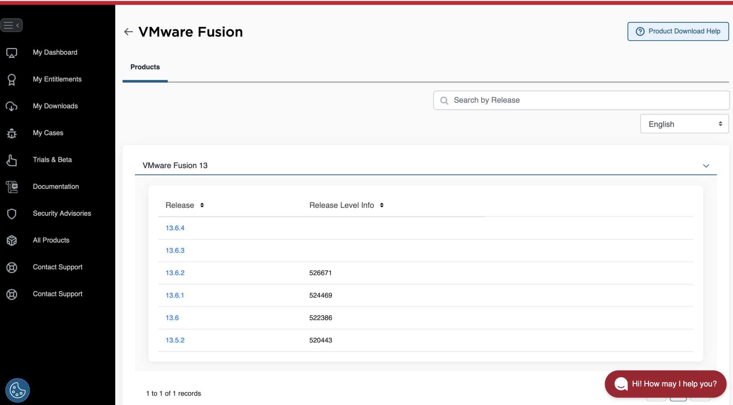The width and height of the screenshot is (733, 405).
Task: Go back using the arrow beside VMware Fusion
Action: [x=128, y=32]
